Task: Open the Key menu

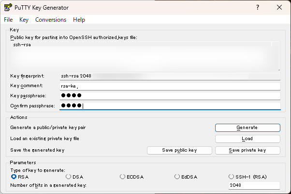Action: [24, 20]
